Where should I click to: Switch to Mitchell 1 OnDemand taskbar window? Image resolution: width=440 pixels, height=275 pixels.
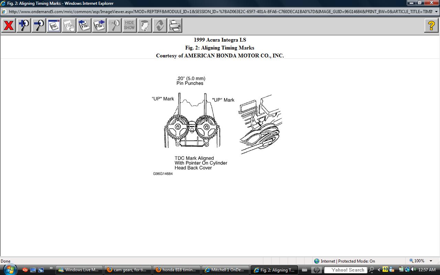click(225, 270)
